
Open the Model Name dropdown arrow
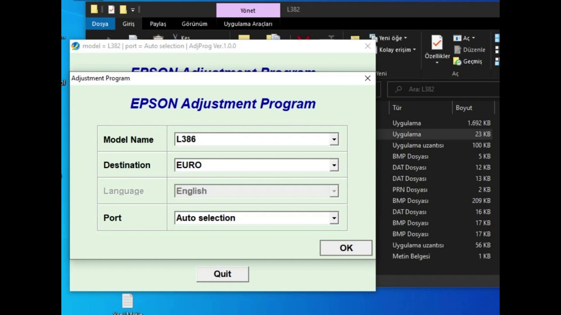334,140
